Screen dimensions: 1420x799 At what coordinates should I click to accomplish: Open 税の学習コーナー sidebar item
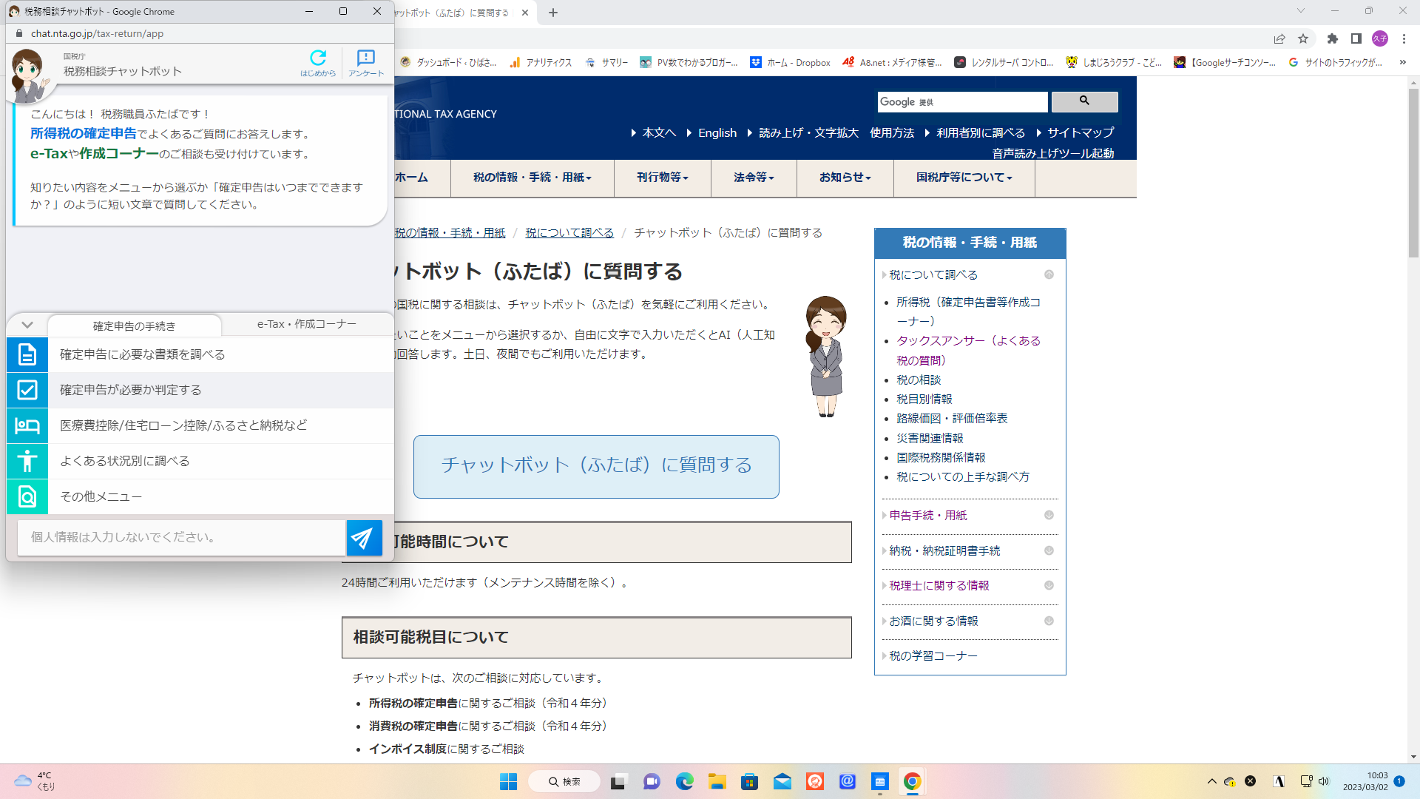click(933, 656)
